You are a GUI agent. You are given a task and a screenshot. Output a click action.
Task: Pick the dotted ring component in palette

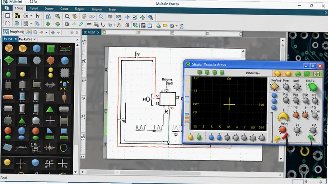pyautogui.click(x=64, y=148)
